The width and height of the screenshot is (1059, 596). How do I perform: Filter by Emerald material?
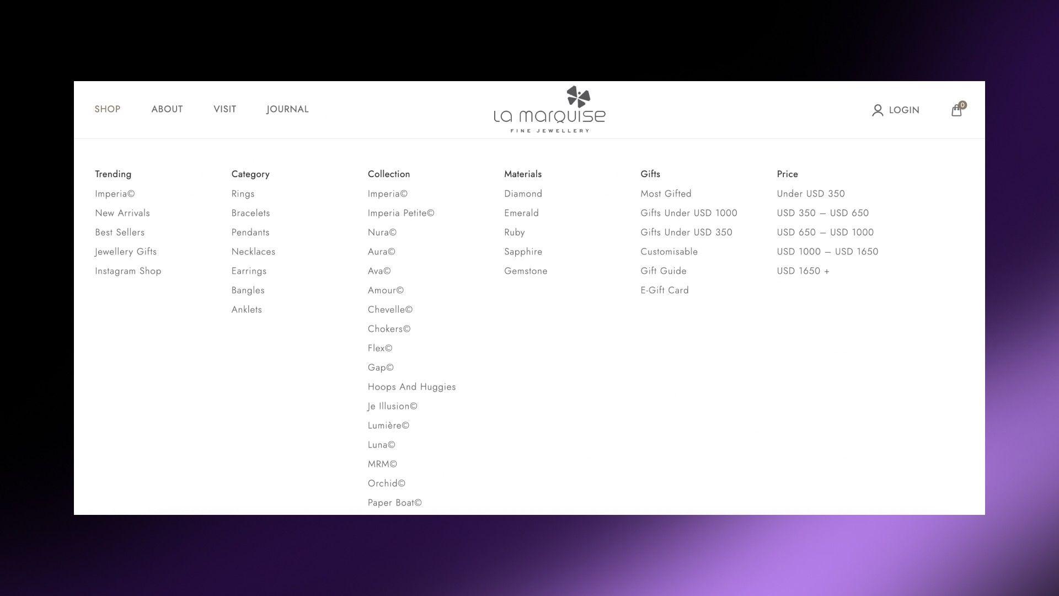(x=521, y=213)
